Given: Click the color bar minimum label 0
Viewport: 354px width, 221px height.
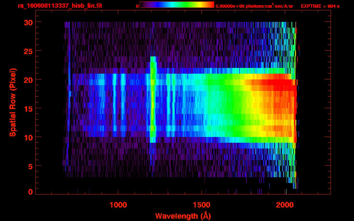Looking at the screenshot, I should click(137, 6).
